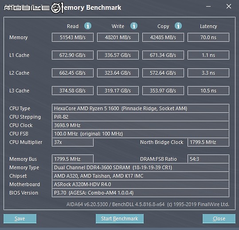Click the CPU Stepping label
The image size is (239, 230).
tap(25, 117)
